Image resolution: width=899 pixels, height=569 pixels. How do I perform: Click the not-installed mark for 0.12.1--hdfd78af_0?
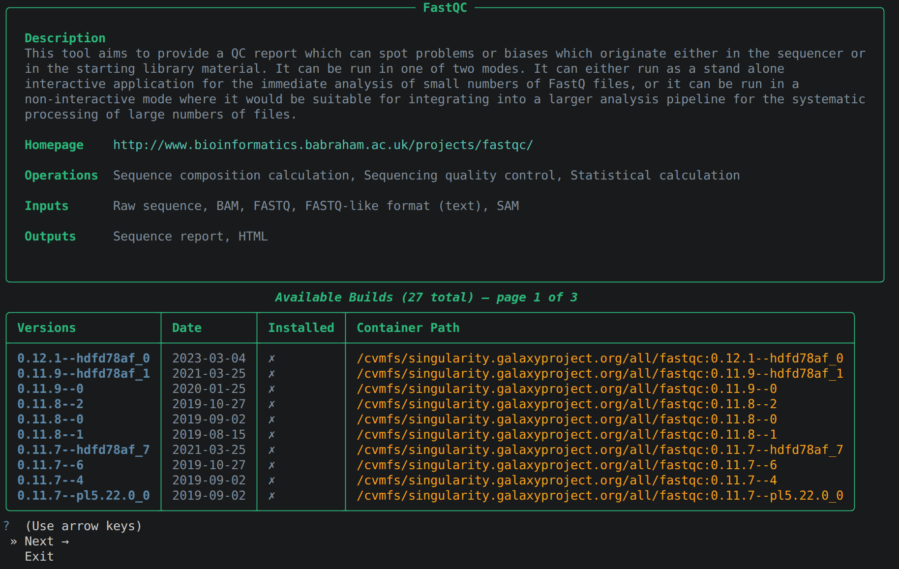point(271,359)
